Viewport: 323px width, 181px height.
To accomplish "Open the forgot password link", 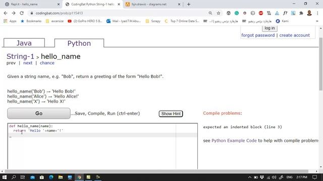I will 258,35.
